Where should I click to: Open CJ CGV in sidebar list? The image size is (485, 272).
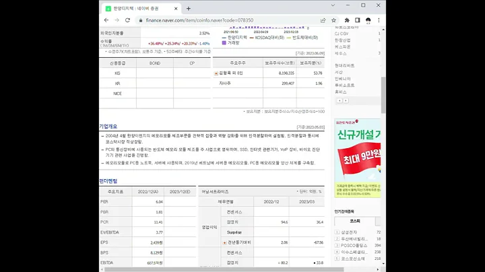click(x=342, y=34)
